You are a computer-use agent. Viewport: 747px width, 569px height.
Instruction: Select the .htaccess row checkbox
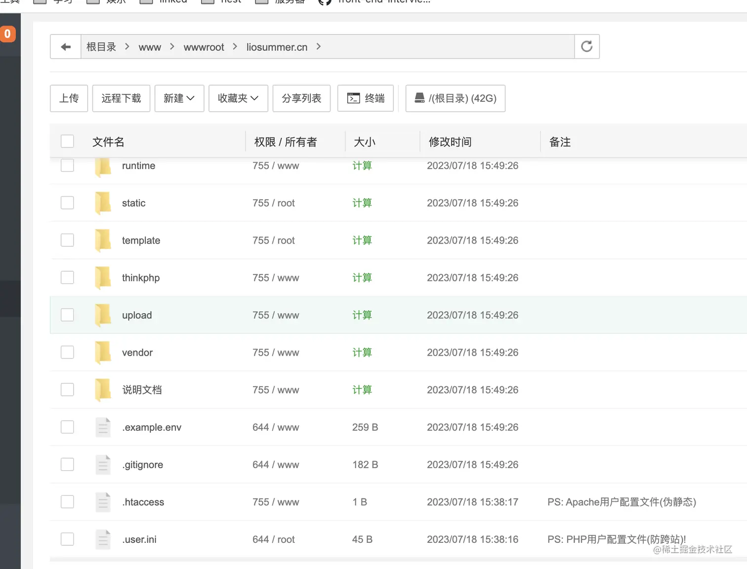(x=67, y=502)
